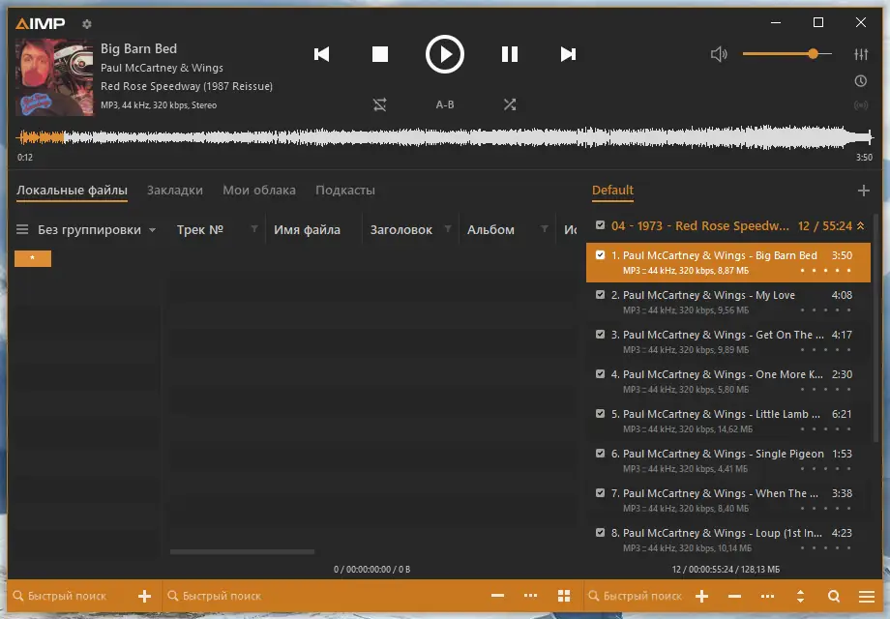
Task: Switch library to grid view icon
Action: (x=564, y=596)
